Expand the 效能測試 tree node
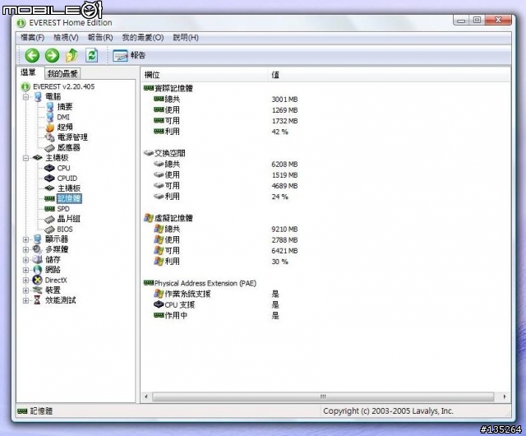 click(x=25, y=300)
